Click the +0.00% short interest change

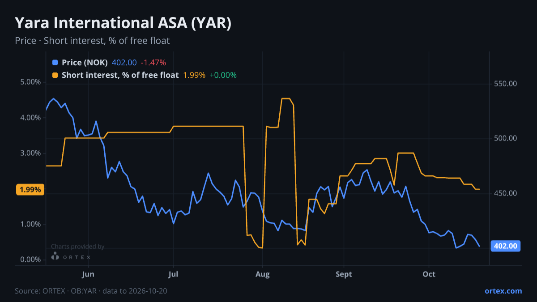click(223, 75)
